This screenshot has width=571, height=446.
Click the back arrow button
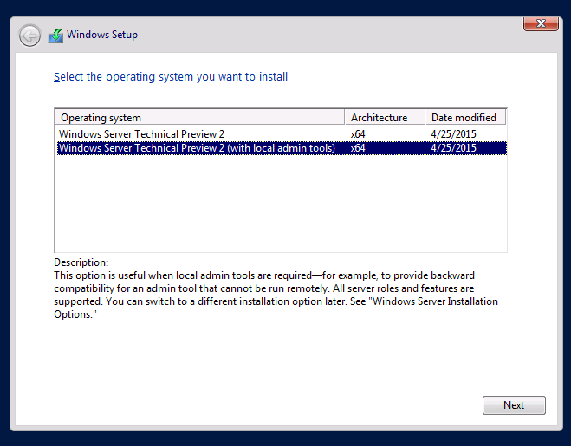[x=29, y=36]
